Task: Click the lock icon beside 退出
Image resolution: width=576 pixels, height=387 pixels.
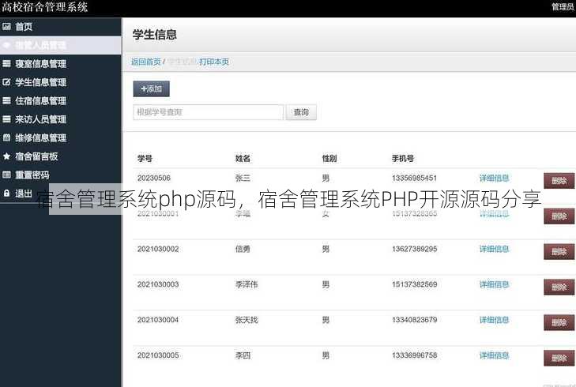Action: pyautogui.click(x=6, y=193)
